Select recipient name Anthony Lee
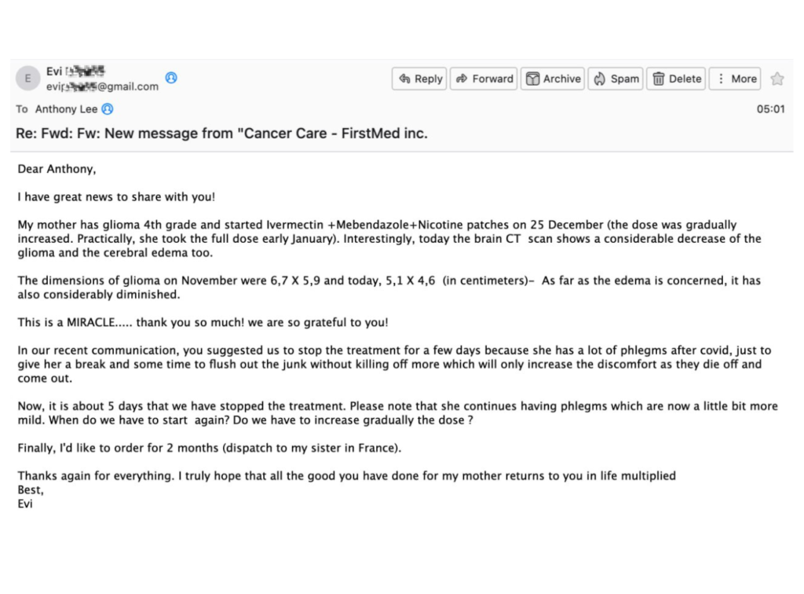The height and width of the screenshot is (594, 804). [66, 109]
